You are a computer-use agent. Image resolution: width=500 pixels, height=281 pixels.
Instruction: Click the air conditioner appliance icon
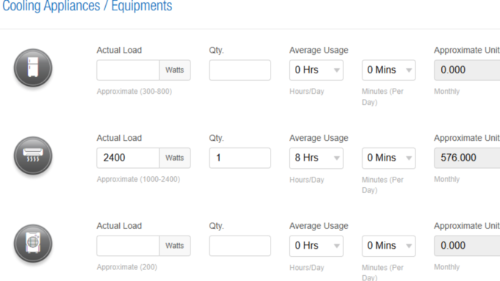point(33,156)
